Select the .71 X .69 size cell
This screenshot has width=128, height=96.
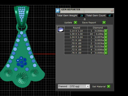tap(76, 40)
